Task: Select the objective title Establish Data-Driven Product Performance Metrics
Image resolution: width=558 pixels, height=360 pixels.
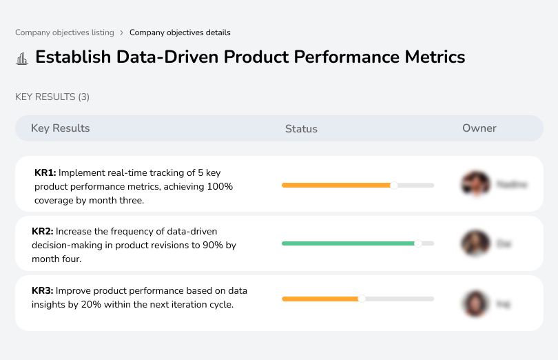Action: (x=250, y=57)
